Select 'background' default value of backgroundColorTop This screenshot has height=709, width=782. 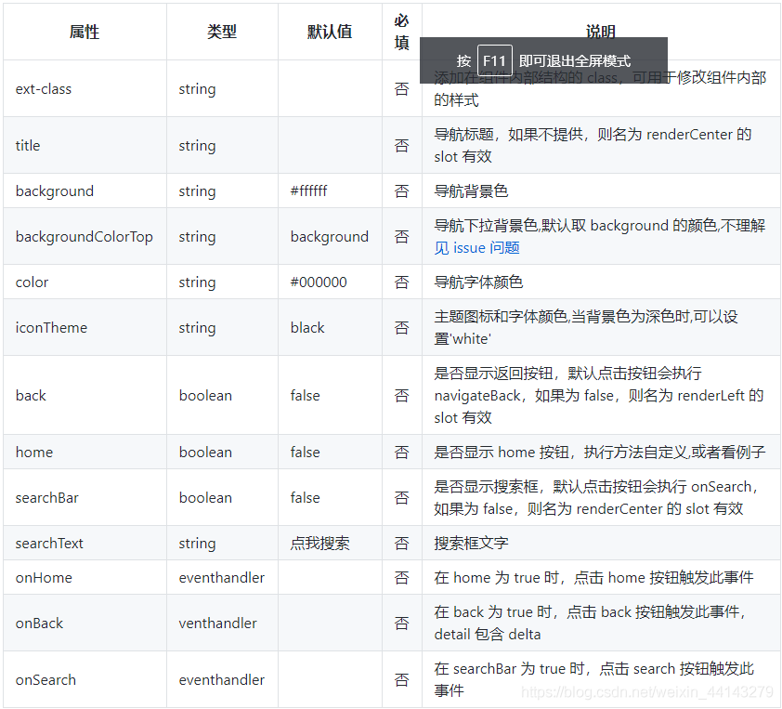[x=329, y=237]
